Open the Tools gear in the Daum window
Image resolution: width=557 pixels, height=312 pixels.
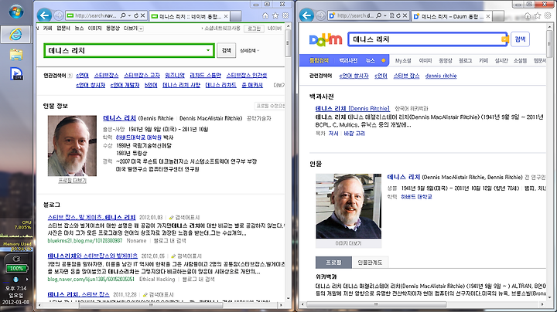pos(548,15)
